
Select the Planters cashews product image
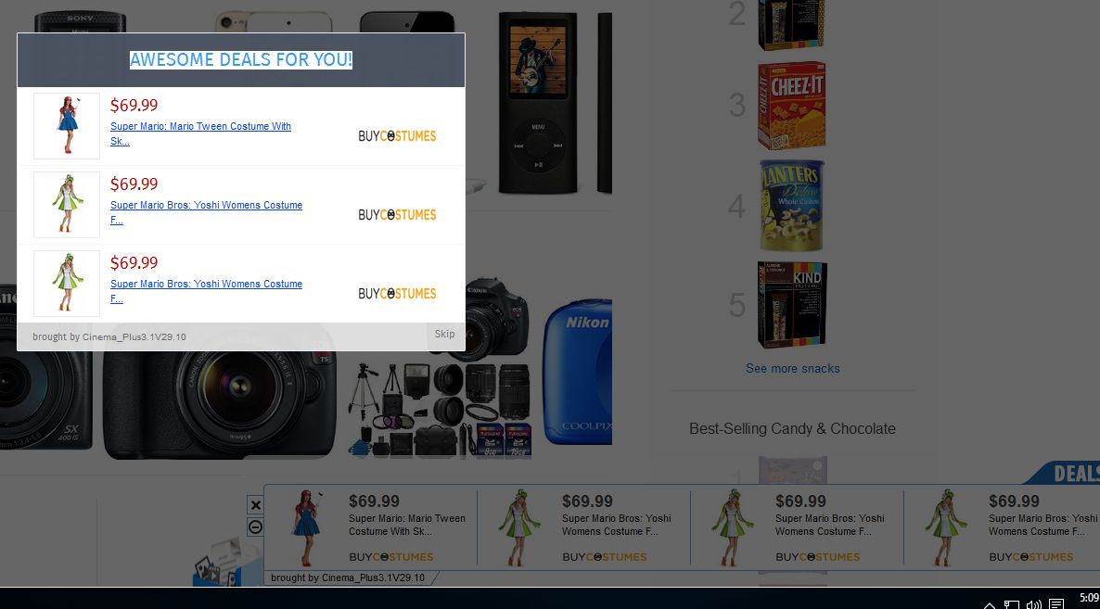pos(791,206)
